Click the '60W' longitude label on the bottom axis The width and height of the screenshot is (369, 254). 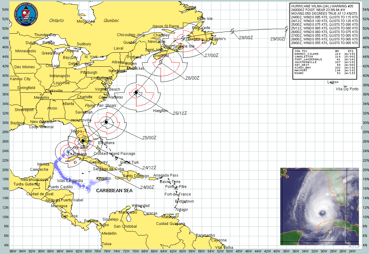(183, 252)
